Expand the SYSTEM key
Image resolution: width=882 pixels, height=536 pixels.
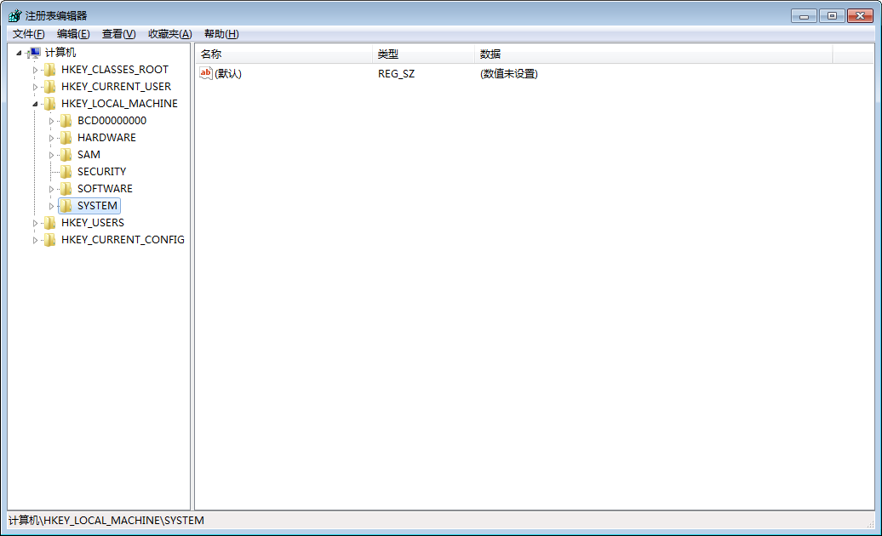point(51,206)
